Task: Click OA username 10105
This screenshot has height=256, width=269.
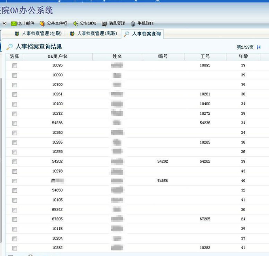Action: pyautogui.click(x=57, y=200)
